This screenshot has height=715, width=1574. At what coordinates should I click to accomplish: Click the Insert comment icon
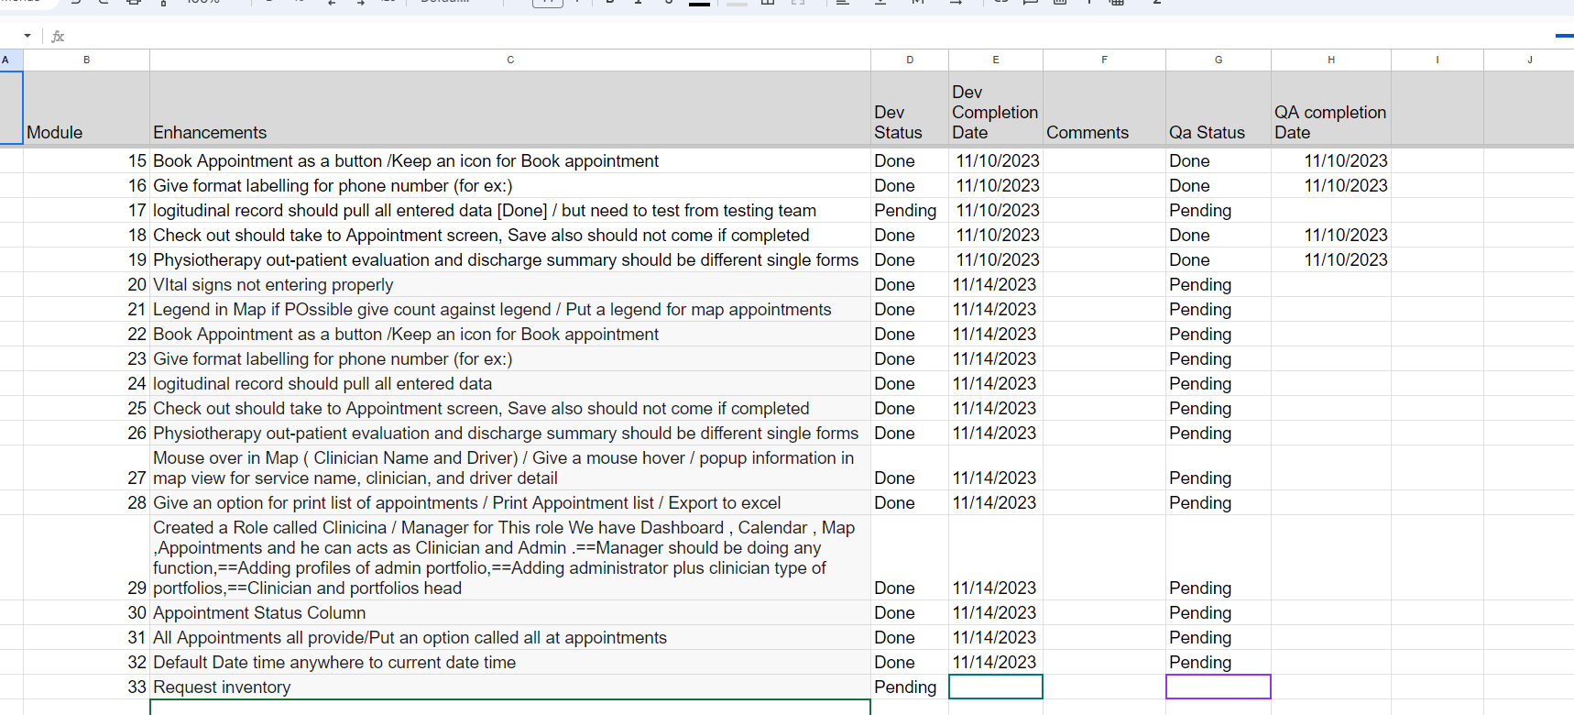pyautogui.click(x=1030, y=3)
